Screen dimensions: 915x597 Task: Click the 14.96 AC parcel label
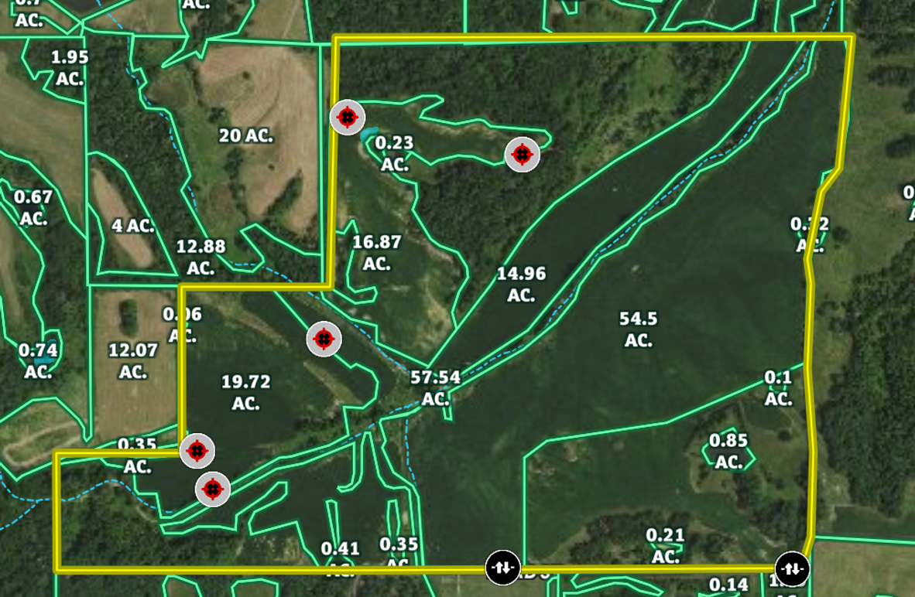pos(521,284)
